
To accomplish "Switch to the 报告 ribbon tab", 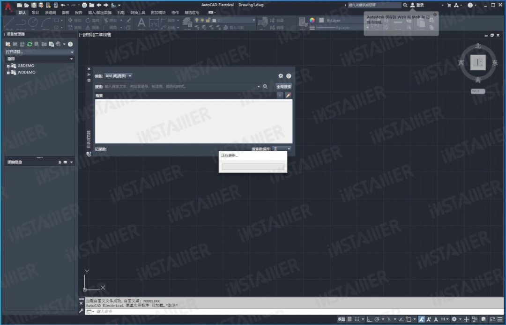I will pyautogui.click(x=79, y=13).
